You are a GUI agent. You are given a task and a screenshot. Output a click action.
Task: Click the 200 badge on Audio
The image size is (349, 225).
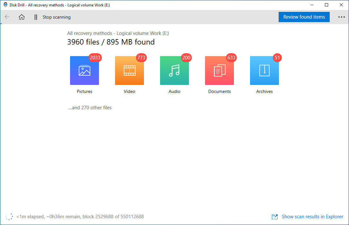(x=186, y=58)
